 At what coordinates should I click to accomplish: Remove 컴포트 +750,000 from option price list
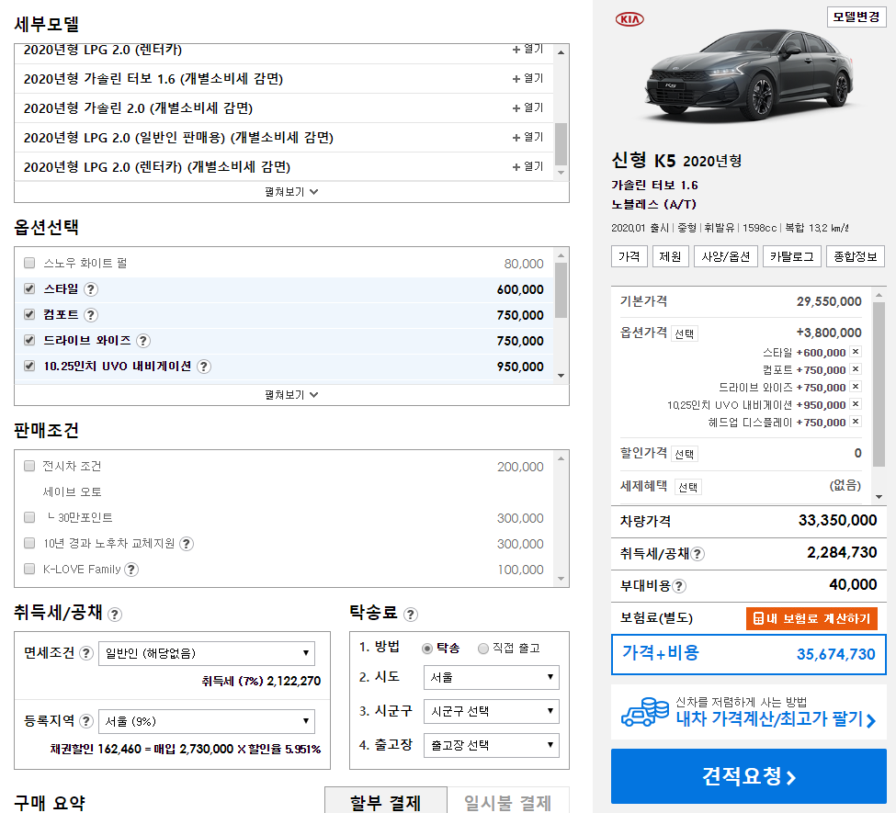856,369
